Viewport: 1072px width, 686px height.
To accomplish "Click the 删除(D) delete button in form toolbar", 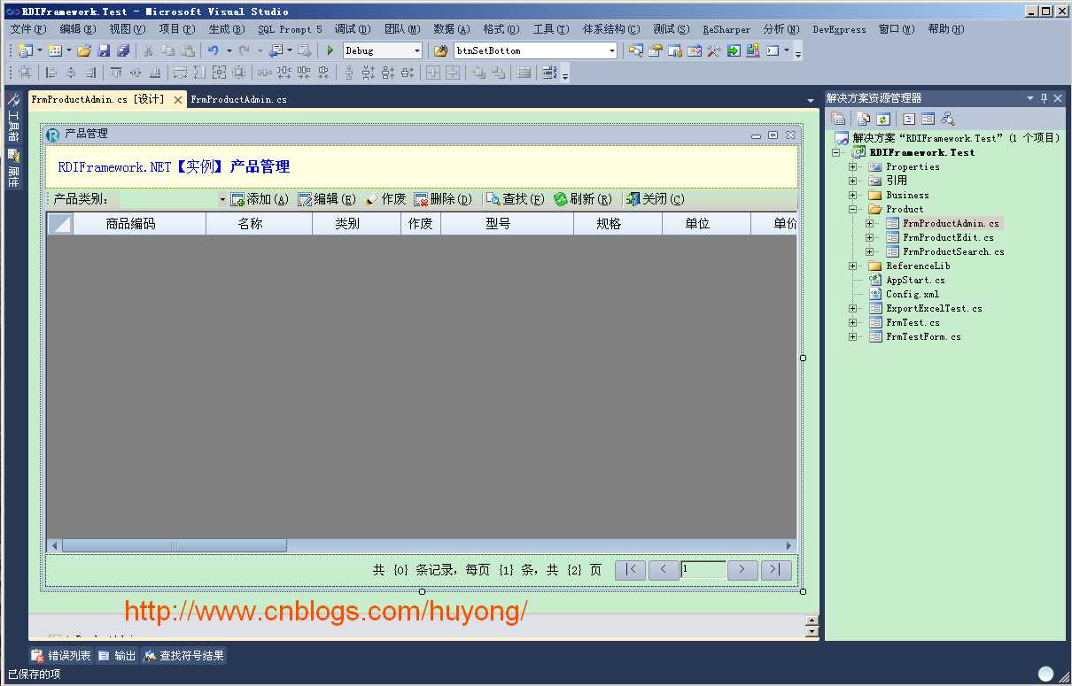I will click(x=443, y=199).
